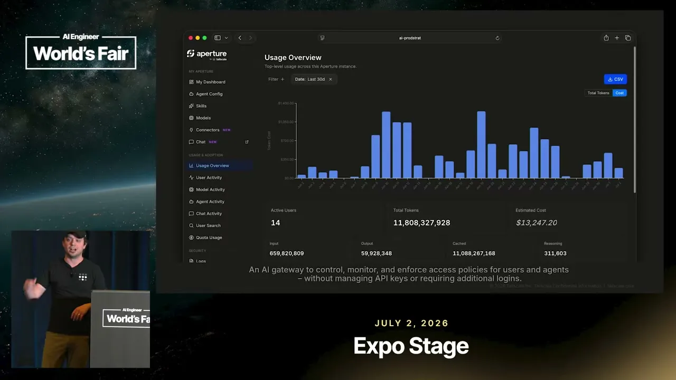676x380 pixels.
Task: Switch the chart to Cost
Action: tap(619, 93)
